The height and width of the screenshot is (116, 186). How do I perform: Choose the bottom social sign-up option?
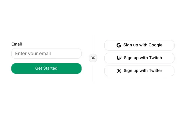point(139,71)
